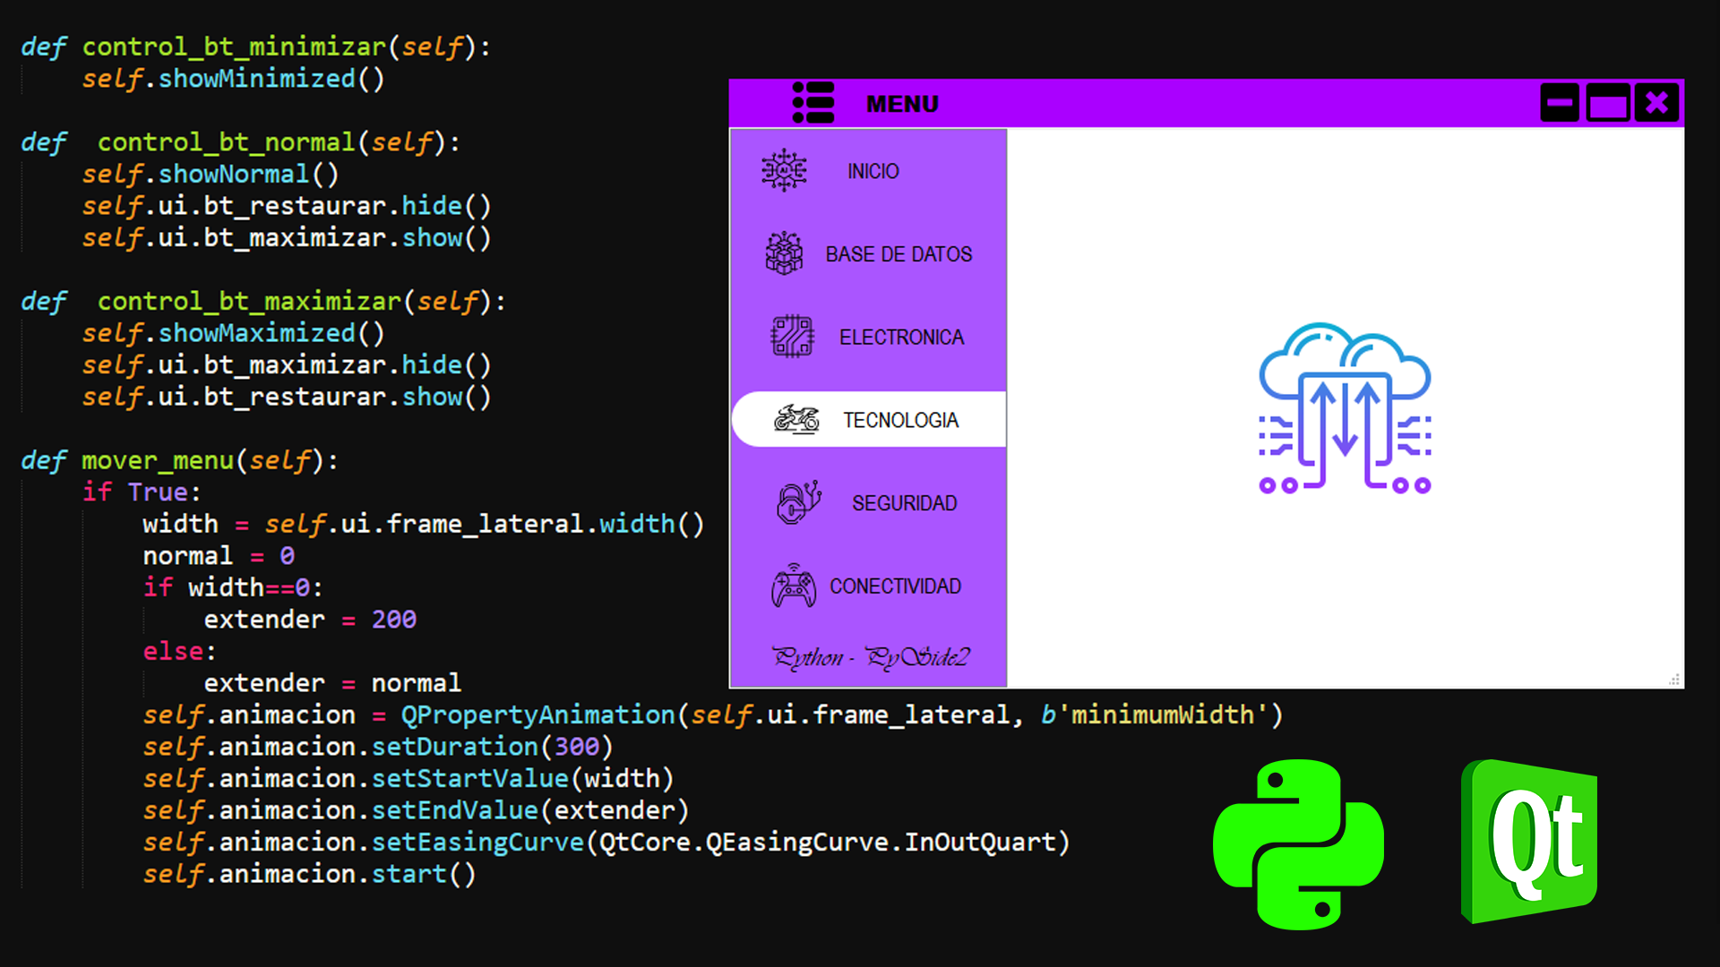Viewport: 1720px width, 967px height.
Task: Click the green Qt logo
Action: (x=1529, y=842)
